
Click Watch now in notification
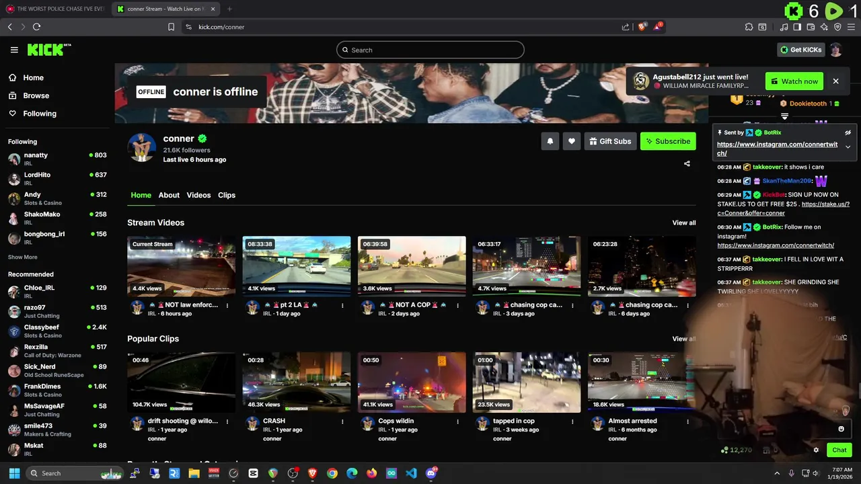(794, 81)
